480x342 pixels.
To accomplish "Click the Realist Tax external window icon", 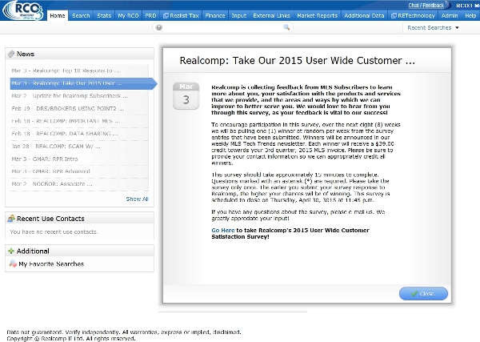I will point(166,16).
